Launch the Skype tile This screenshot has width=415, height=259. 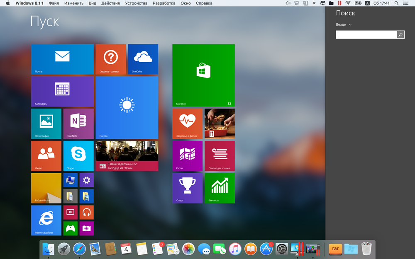point(78,156)
